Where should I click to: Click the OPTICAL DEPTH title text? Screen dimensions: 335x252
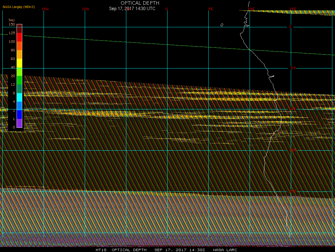tap(140, 3)
